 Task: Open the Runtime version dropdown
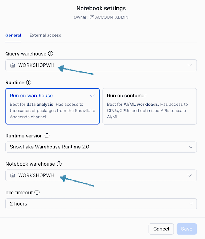[x=101, y=147]
